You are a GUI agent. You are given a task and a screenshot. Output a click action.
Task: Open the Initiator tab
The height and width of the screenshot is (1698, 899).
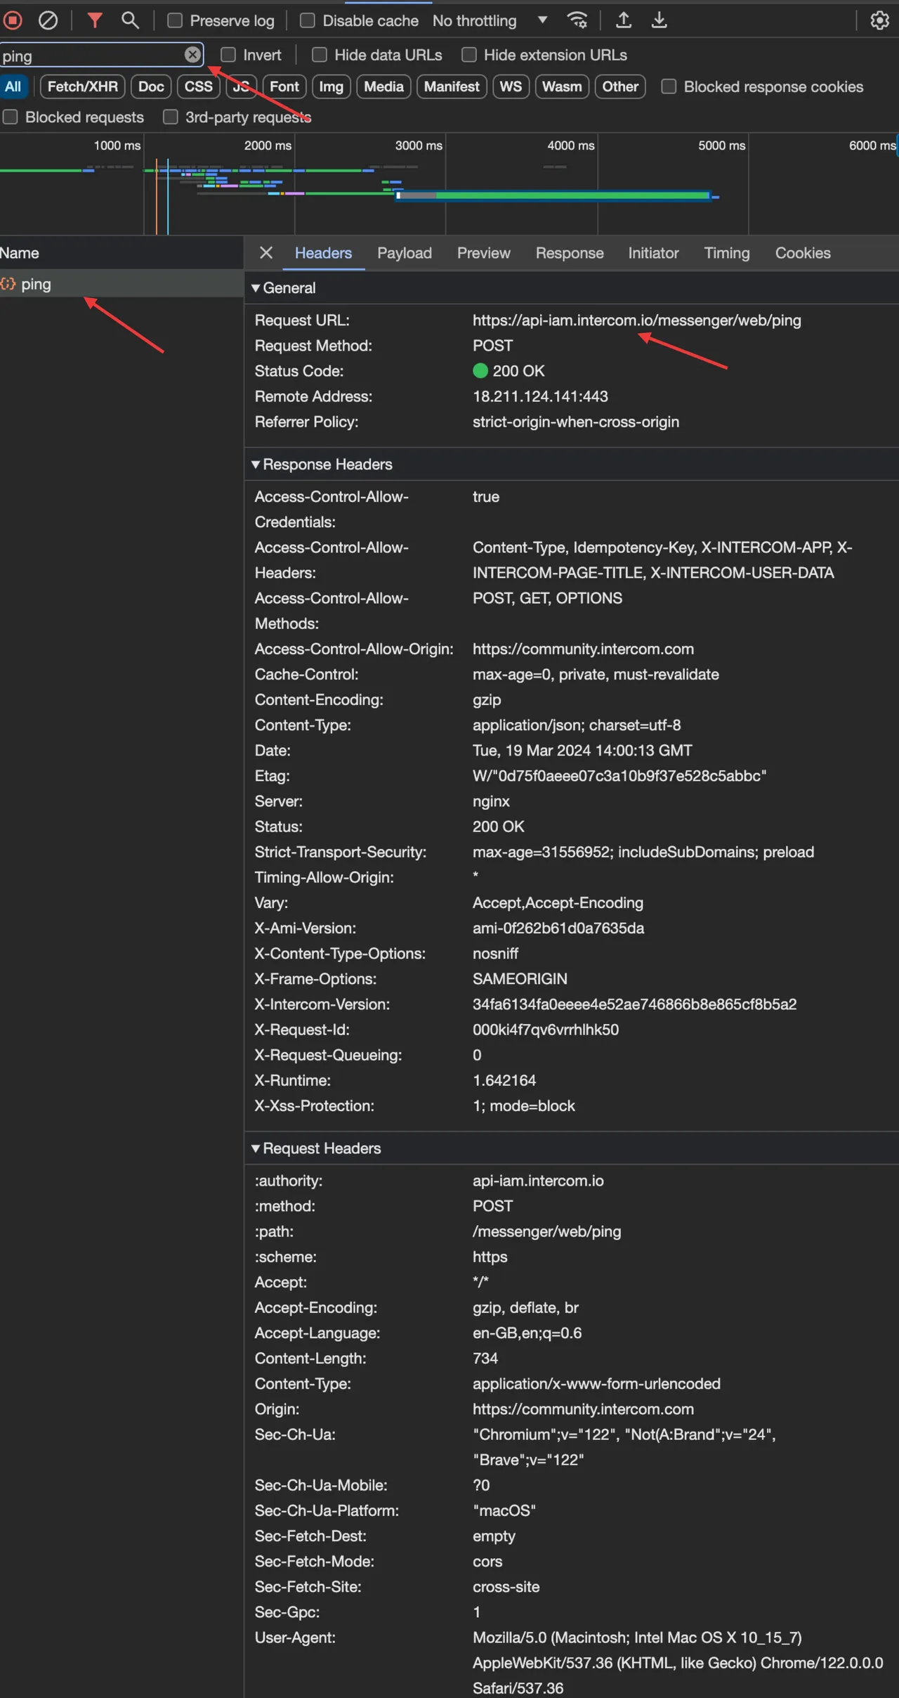tap(653, 253)
